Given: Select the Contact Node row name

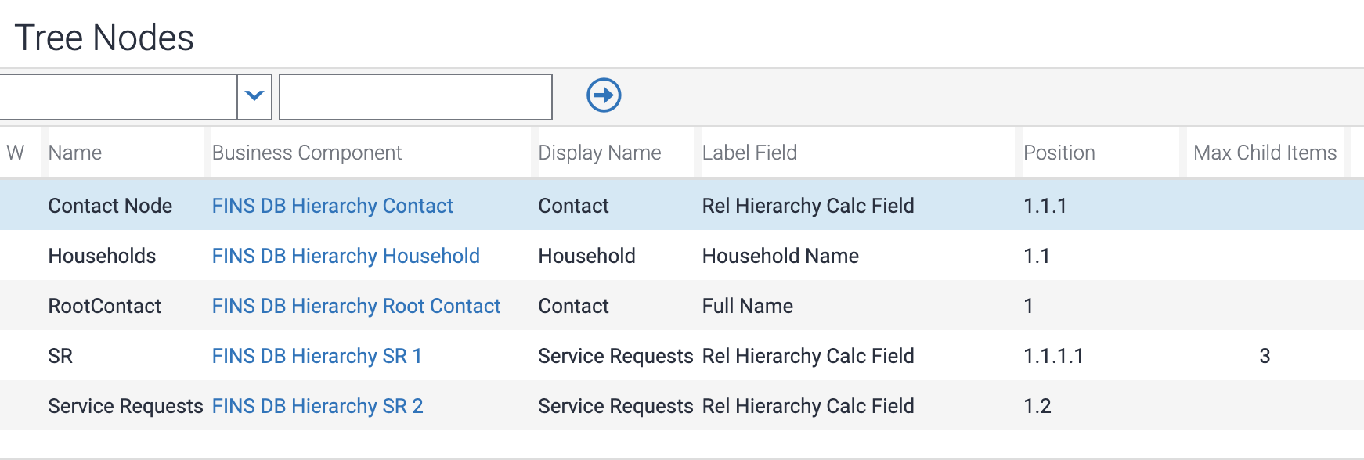Looking at the screenshot, I should pos(110,206).
